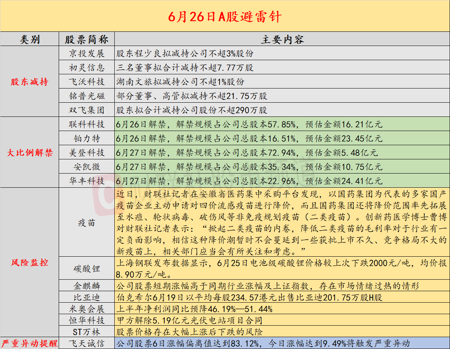Click the 飞沃科技 stock name
Screen dimensions: 450x349
pyautogui.click(x=87, y=82)
